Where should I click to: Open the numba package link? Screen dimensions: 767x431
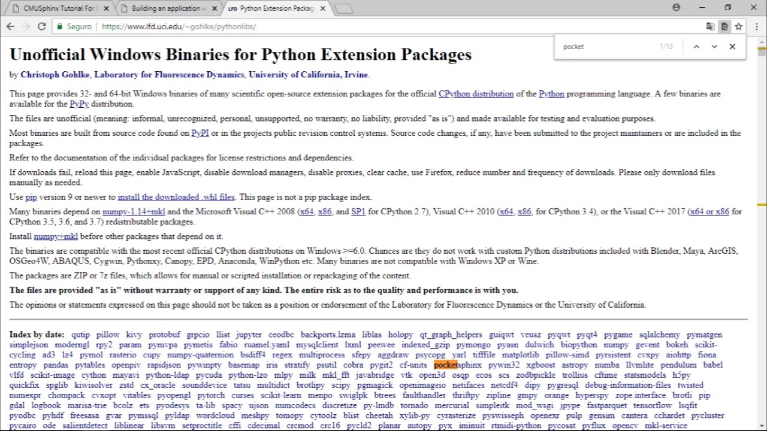point(607,365)
